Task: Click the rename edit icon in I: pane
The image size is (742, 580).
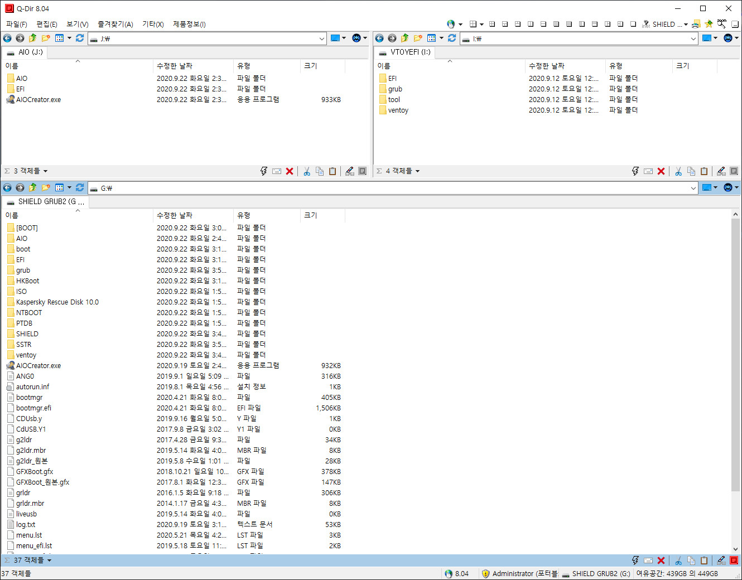Action: (x=721, y=171)
